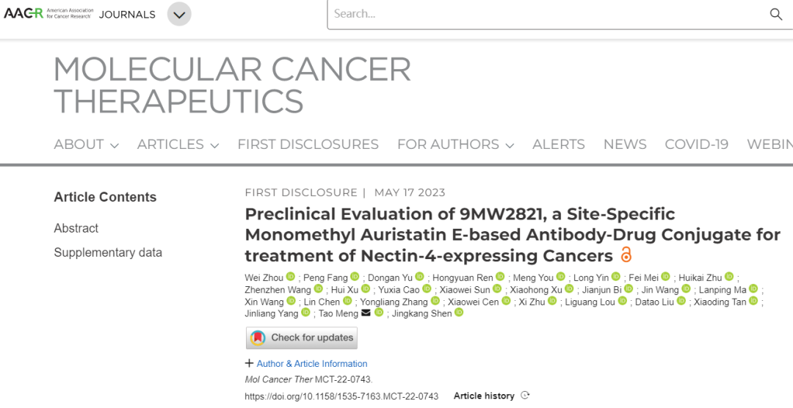The image size is (793, 408).
Task: Expand Author & Article Information
Action: pyautogui.click(x=306, y=363)
